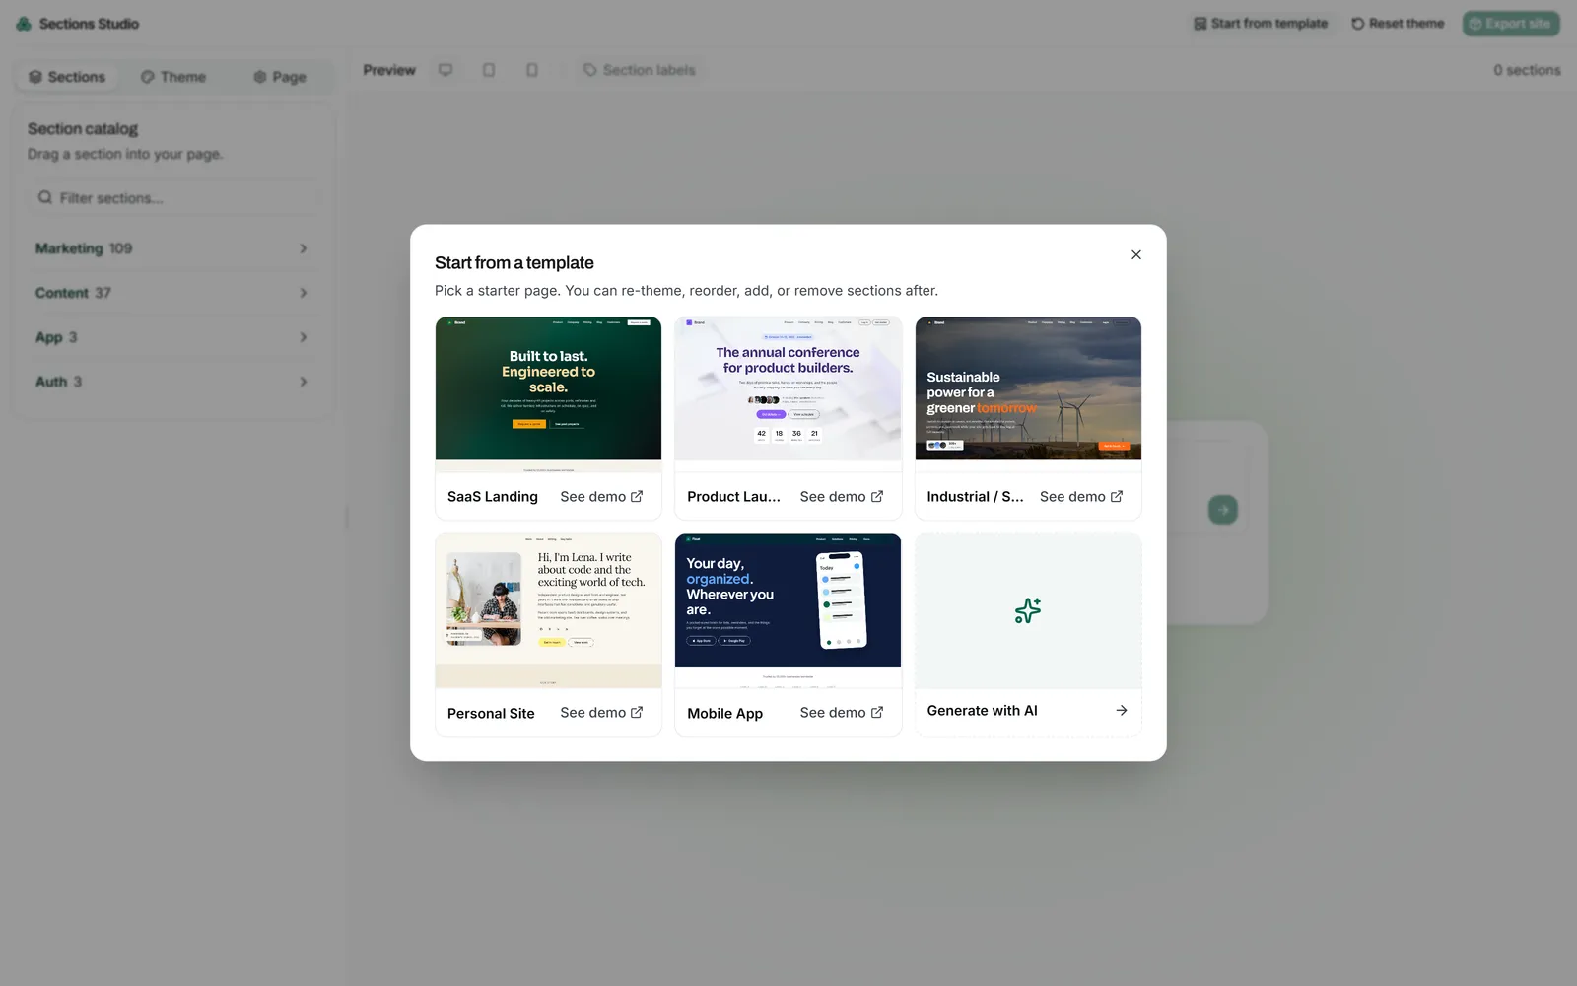Click the green arrow submit button behind dialog
Screen dimensions: 1577x986
click(1223, 510)
